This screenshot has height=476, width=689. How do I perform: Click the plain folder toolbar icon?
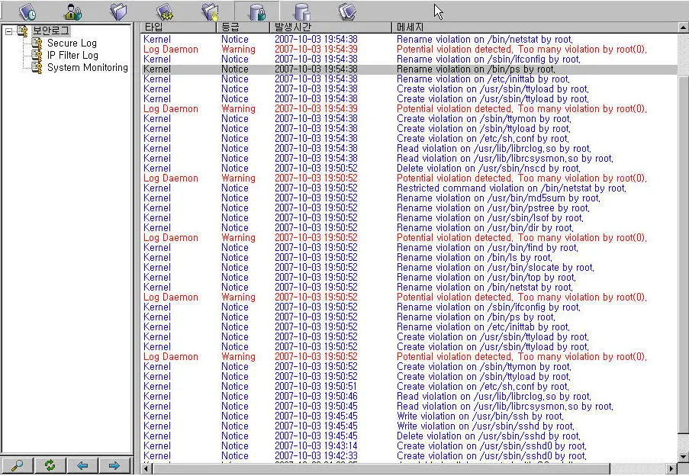(x=118, y=11)
